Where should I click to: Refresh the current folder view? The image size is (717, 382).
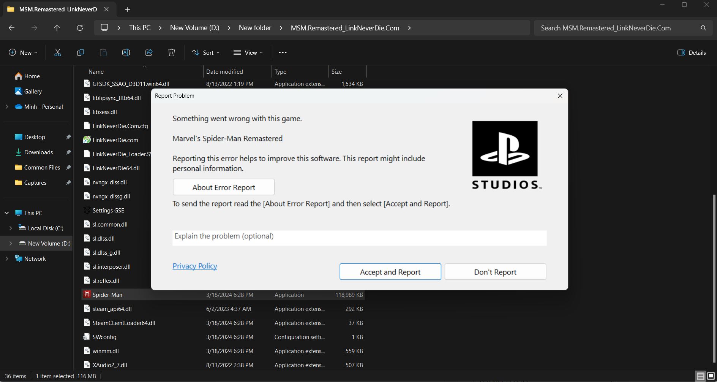click(x=80, y=28)
